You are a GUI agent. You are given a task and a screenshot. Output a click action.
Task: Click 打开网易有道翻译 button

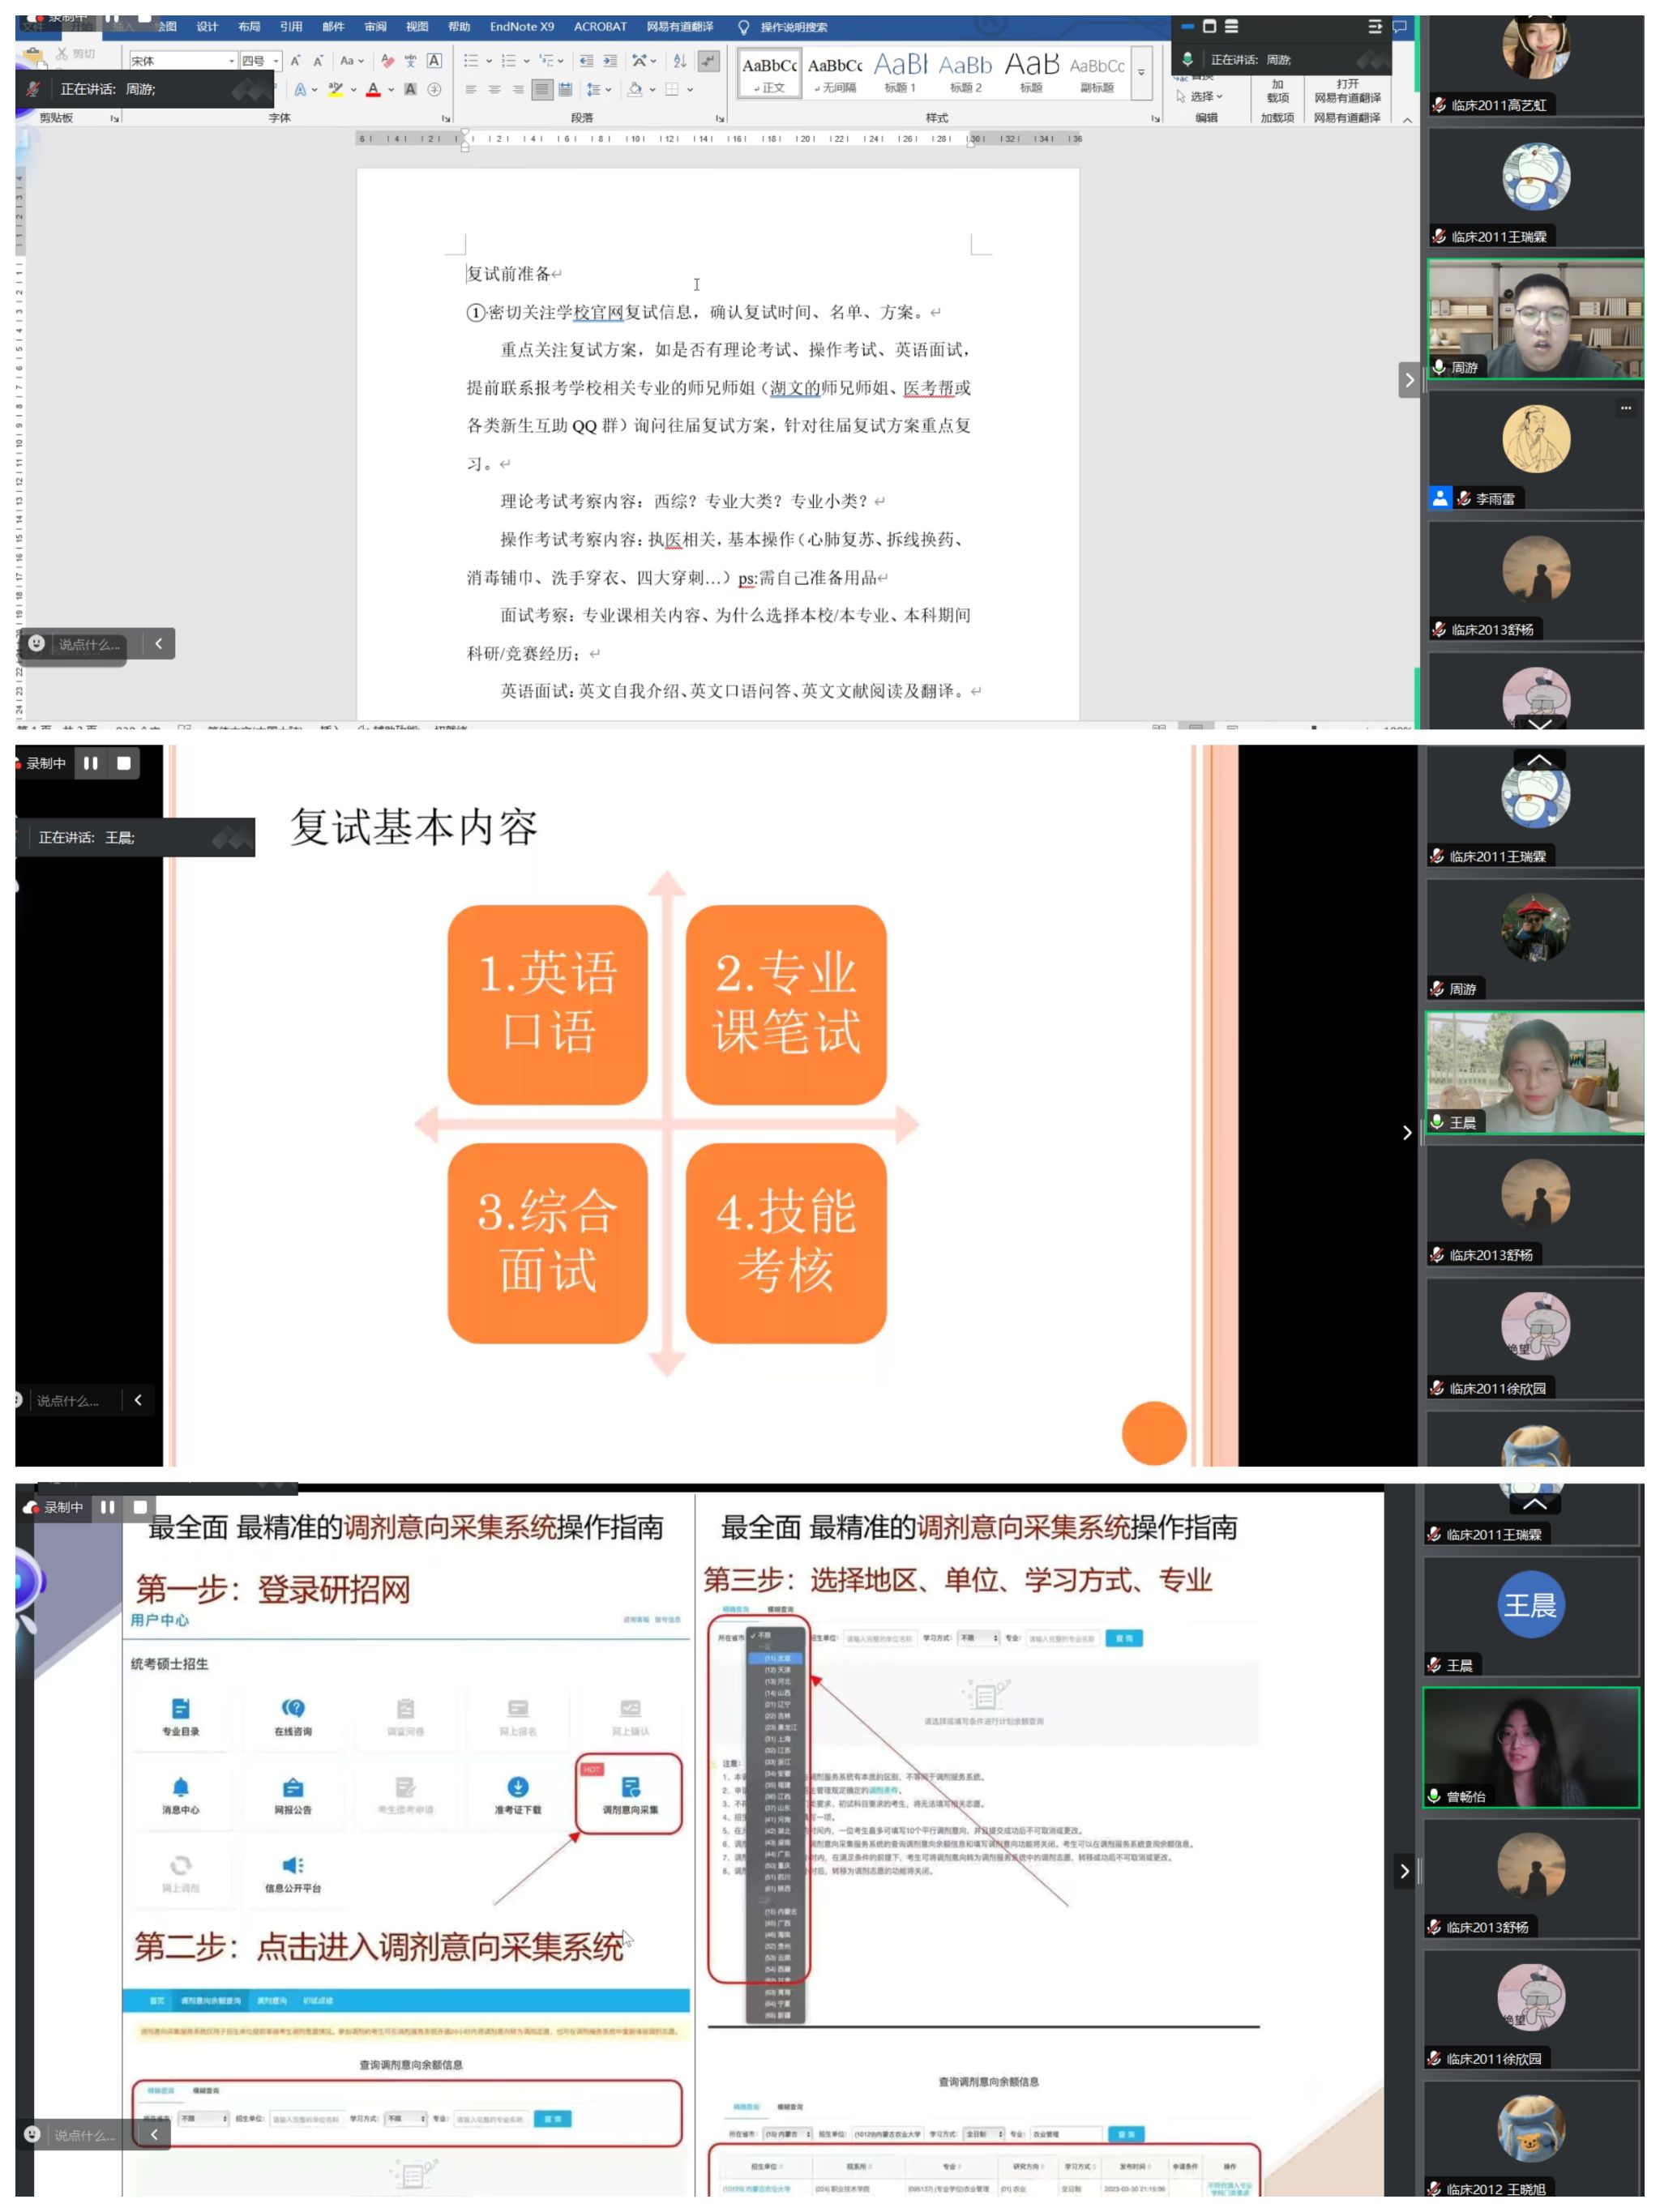pyautogui.click(x=1347, y=91)
